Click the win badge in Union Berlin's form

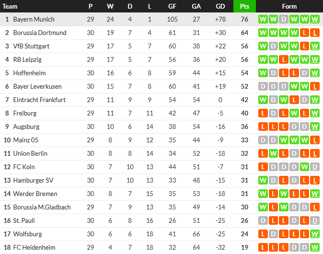click(x=273, y=154)
